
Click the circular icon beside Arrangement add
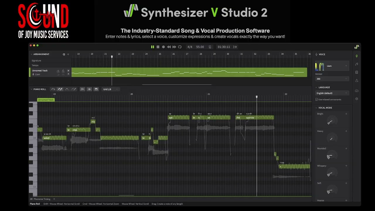tap(64, 54)
